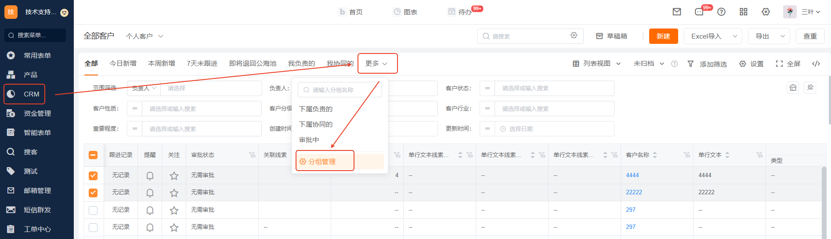
Task: Toggle the select-all checkbox in table header
Action: click(x=93, y=155)
